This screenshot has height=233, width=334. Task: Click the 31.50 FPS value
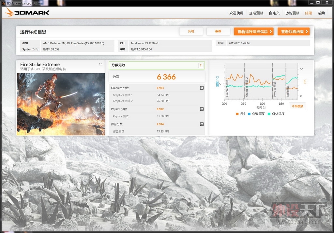pos(163,116)
